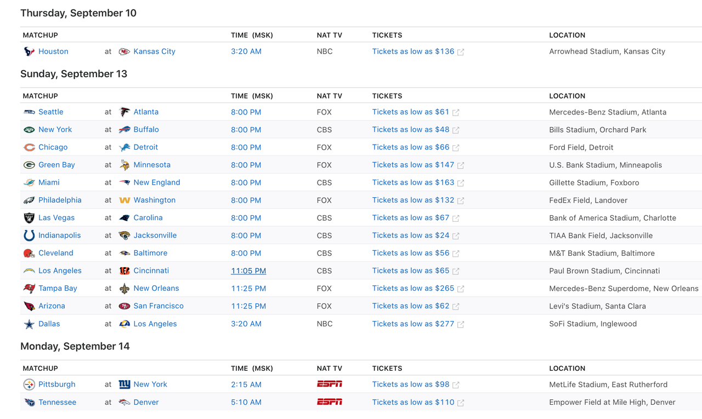Click the Philadelphia Eagles logo
This screenshot has width=702, height=419.
(29, 200)
